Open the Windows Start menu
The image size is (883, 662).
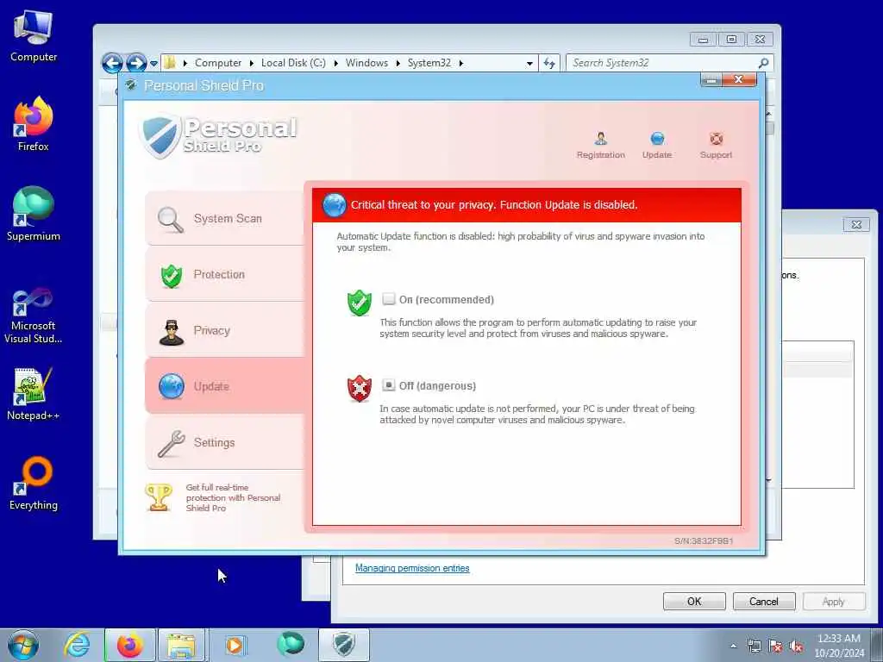coord(23,645)
